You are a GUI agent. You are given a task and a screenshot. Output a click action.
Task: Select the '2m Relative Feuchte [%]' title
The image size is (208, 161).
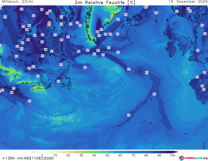[105, 3]
